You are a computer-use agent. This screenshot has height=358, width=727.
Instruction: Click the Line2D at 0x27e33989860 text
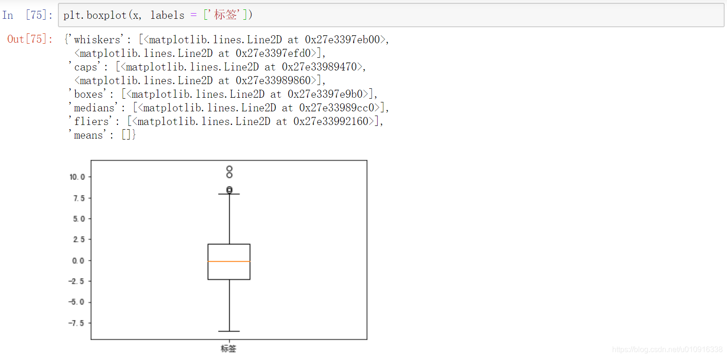200,81
